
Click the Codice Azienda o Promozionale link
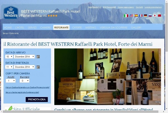(28, 87)
